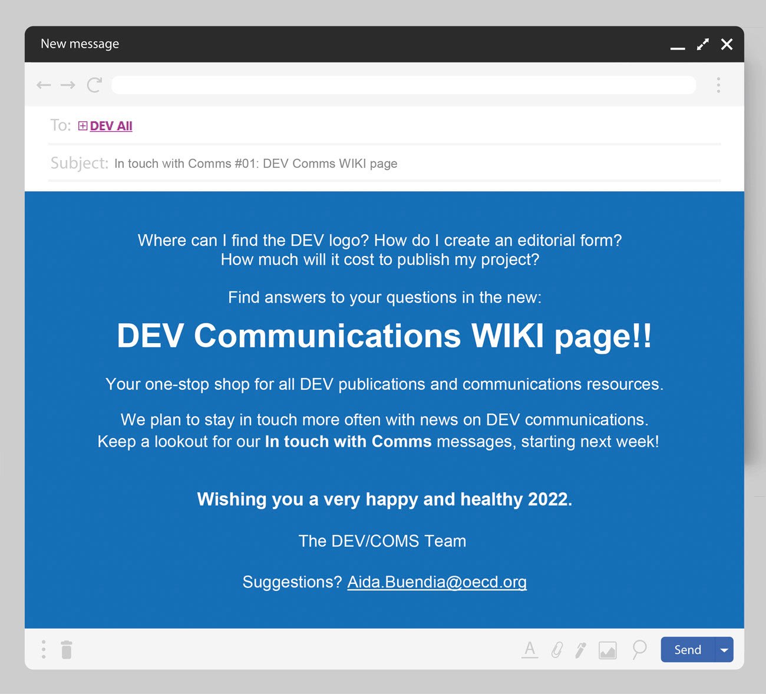Open more options via the vertical dots bottom left

43,649
